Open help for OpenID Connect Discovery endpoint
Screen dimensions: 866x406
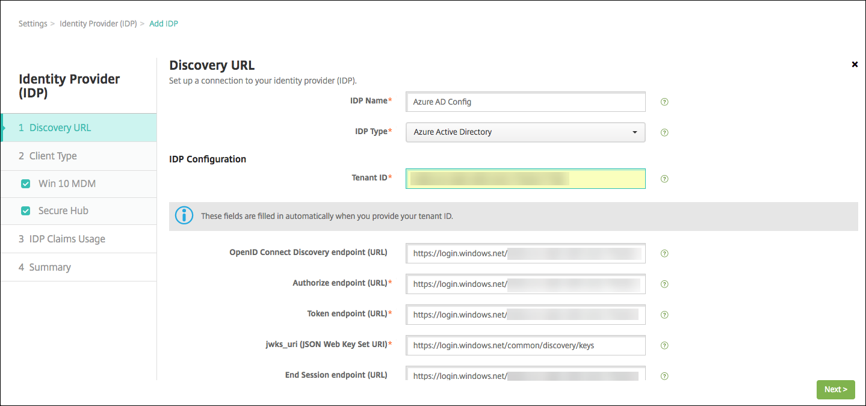(664, 254)
